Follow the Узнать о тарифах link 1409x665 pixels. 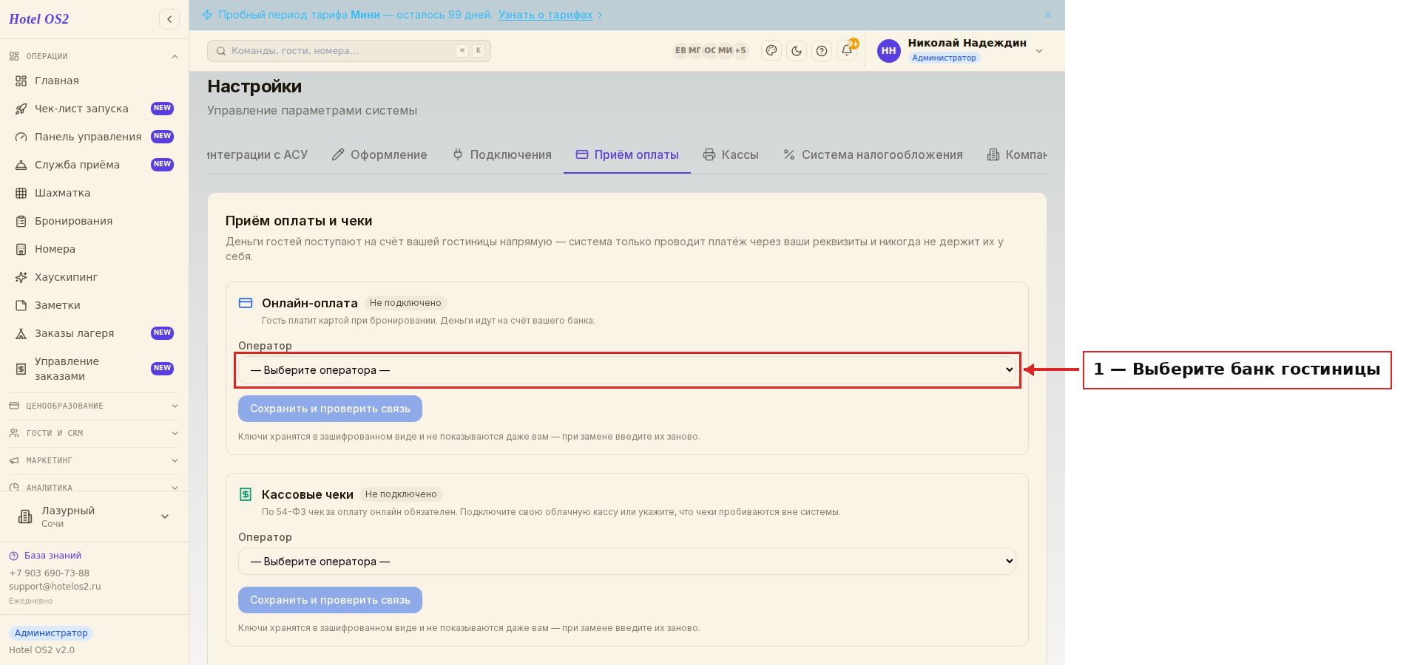(545, 15)
